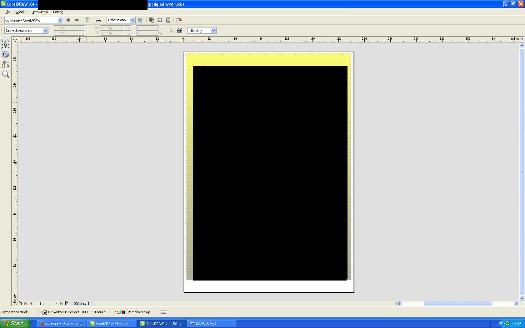The height and width of the screenshot is (328, 525).
Task: Open the Cała strona zoom dropdown
Action: (x=132, y=20)
